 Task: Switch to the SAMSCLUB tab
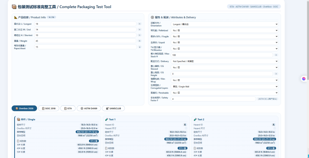point(113,108)
